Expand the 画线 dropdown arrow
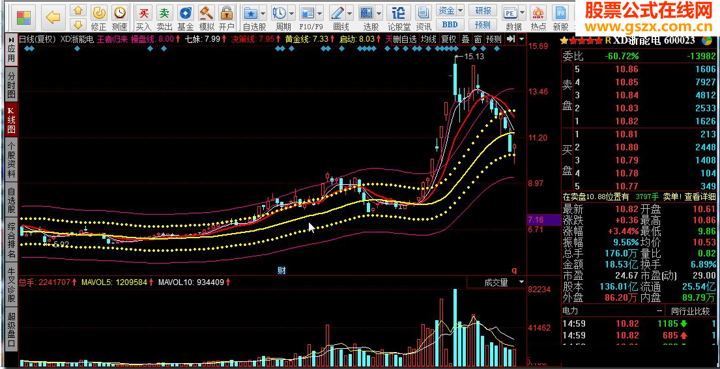The image size is (720, 369). point(350,13)
